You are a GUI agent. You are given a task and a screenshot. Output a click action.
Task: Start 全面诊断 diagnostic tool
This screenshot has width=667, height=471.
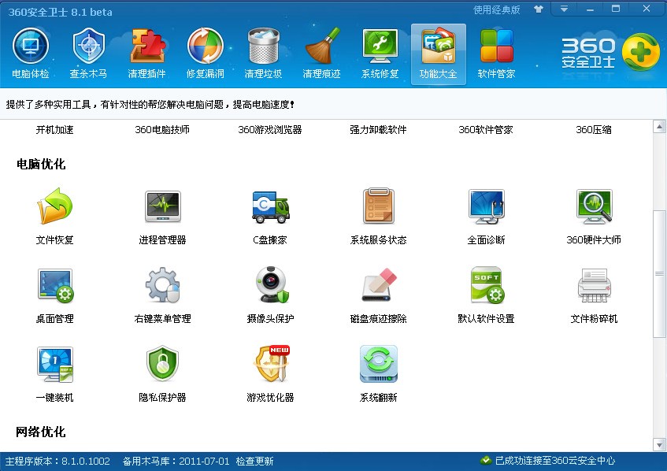(486, 216)
